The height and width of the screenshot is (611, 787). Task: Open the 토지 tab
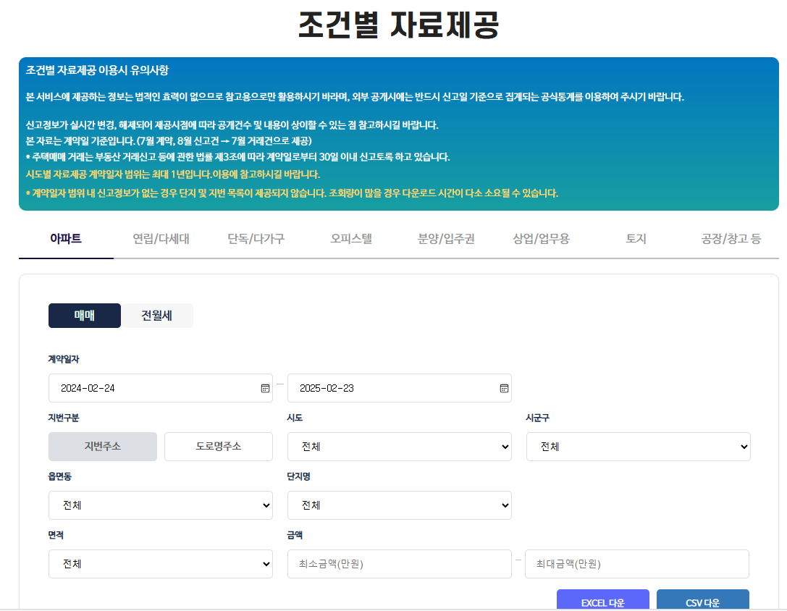click(636, 238)
